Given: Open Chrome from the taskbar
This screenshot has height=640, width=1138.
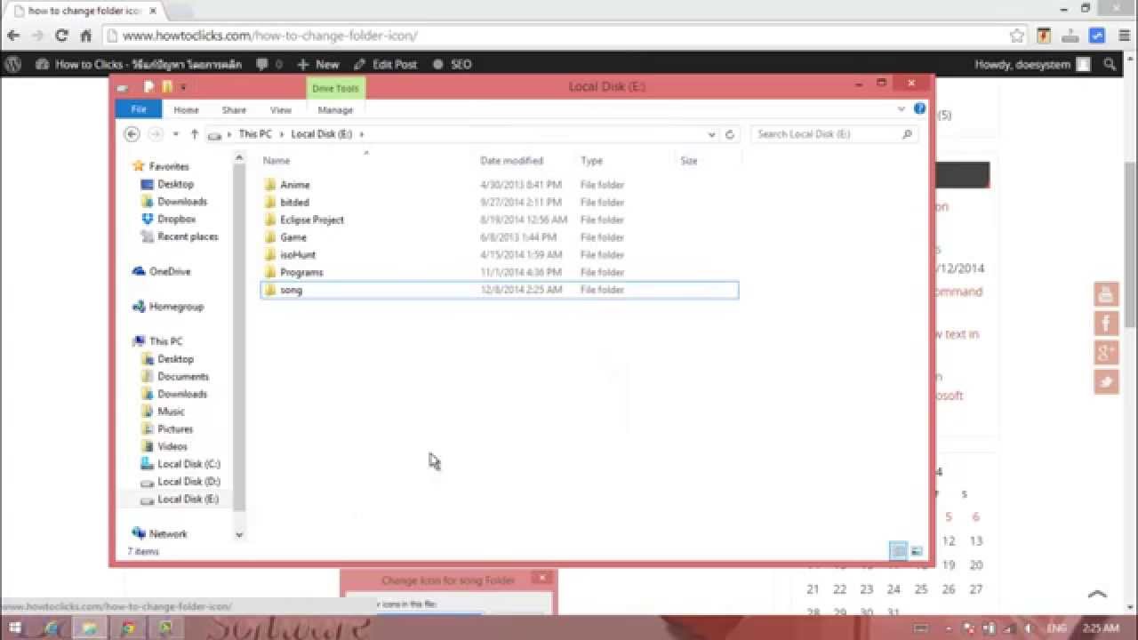Looking at the screenshot, I should (128, 628).
